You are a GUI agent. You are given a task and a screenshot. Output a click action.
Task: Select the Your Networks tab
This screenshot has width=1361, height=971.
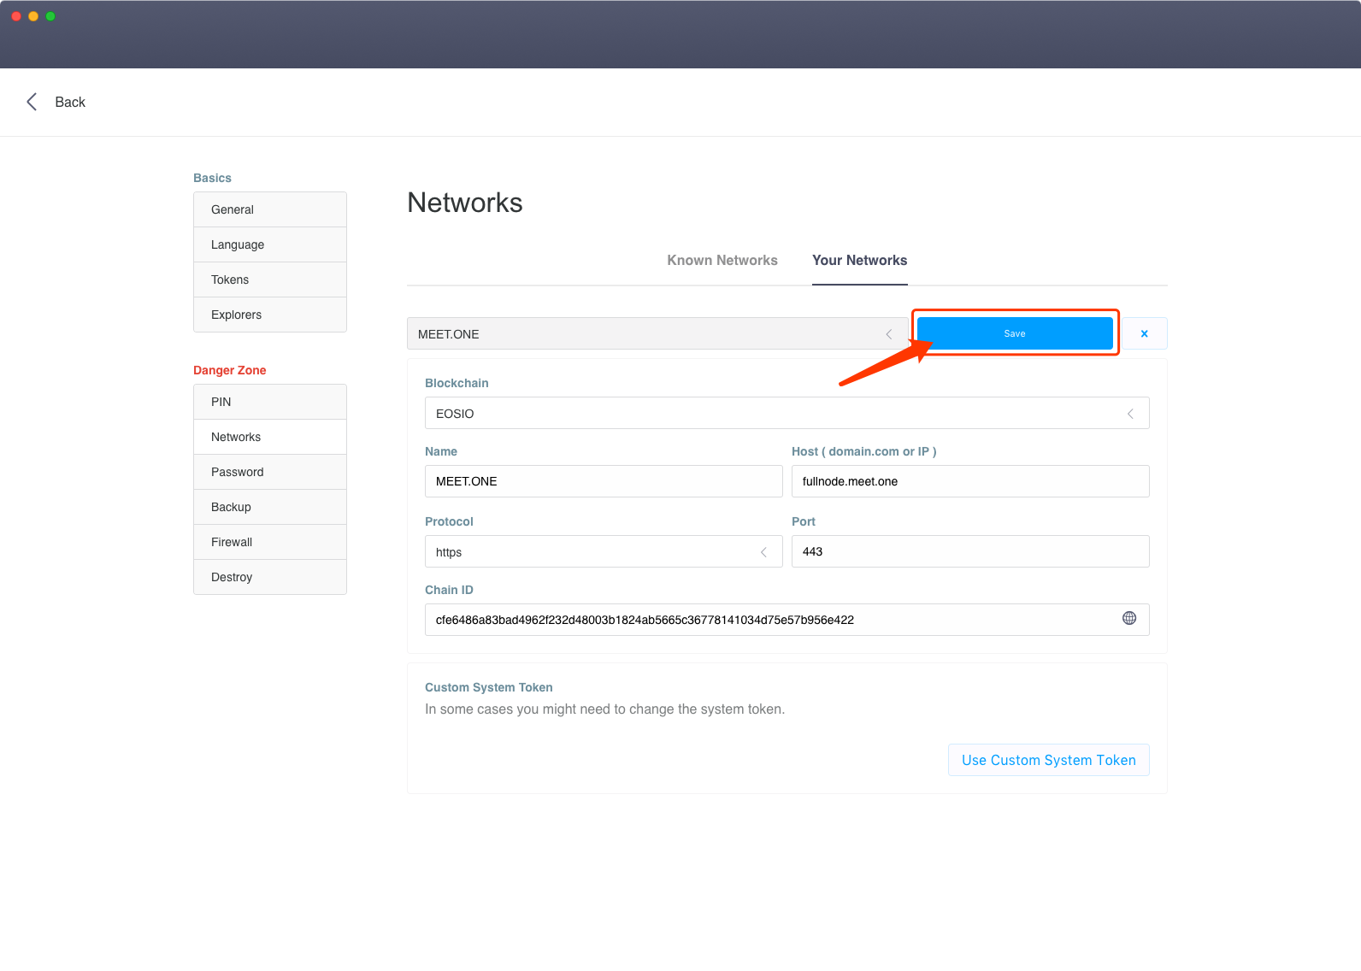tap(859, 260)
